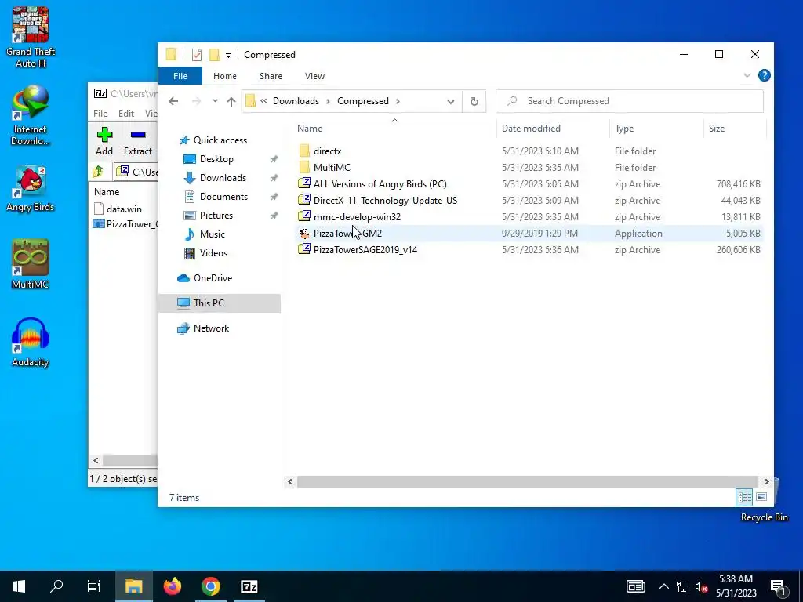Open Grand Theft Auto III desktop shortcut
This screenshot has height=602, width=803.
point(31,37)
